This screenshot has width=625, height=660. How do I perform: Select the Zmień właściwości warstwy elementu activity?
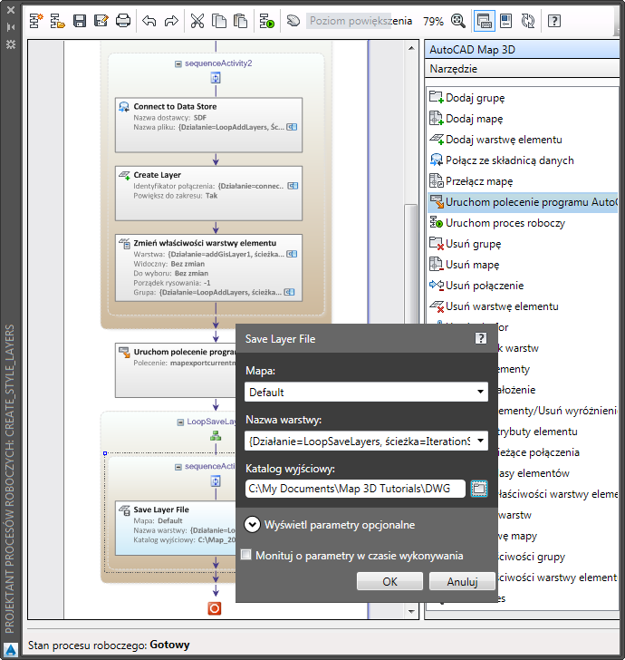[208, 267]
